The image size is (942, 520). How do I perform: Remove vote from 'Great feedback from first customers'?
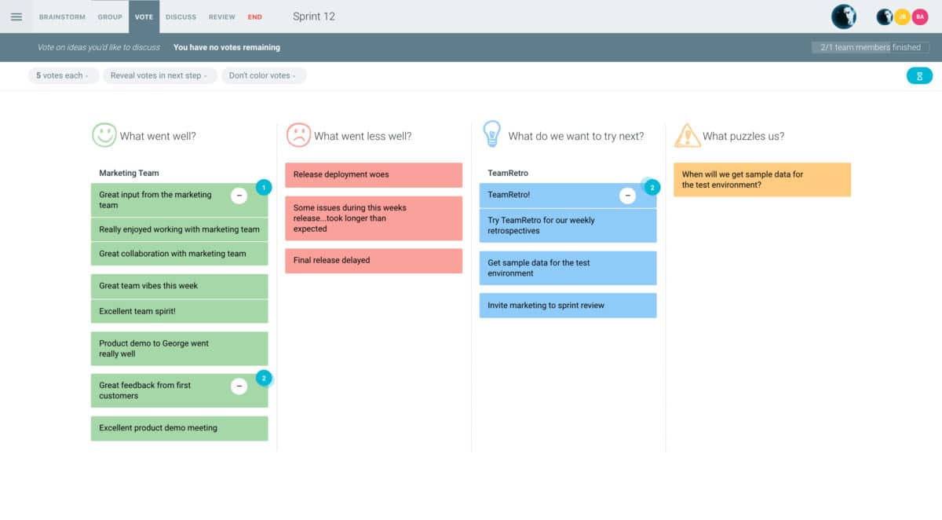(239, 386)
